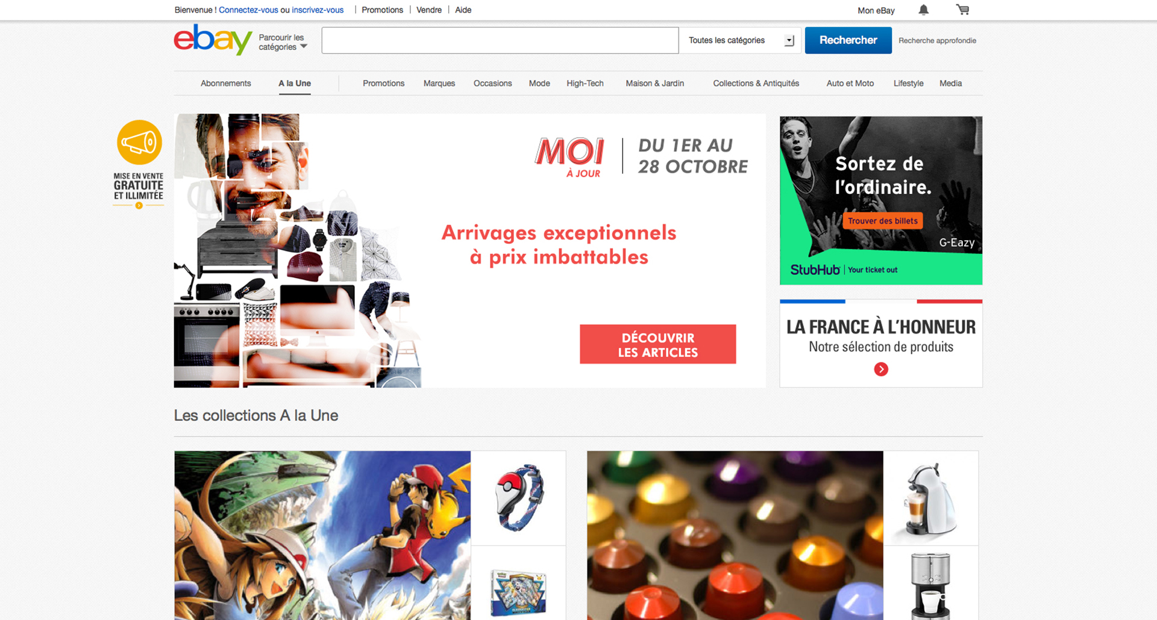
Task: Go to the Abonnements tab
Action: tap(226, 83)
